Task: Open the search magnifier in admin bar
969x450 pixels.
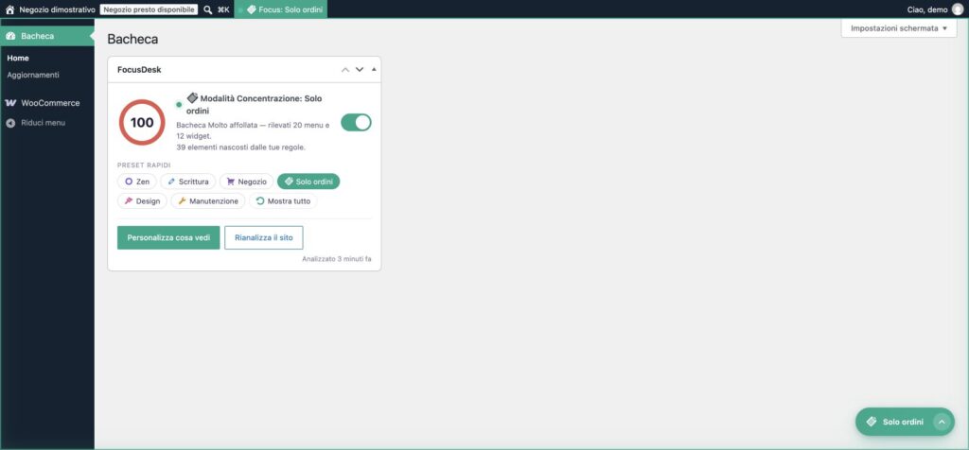Action: (207, 9)
